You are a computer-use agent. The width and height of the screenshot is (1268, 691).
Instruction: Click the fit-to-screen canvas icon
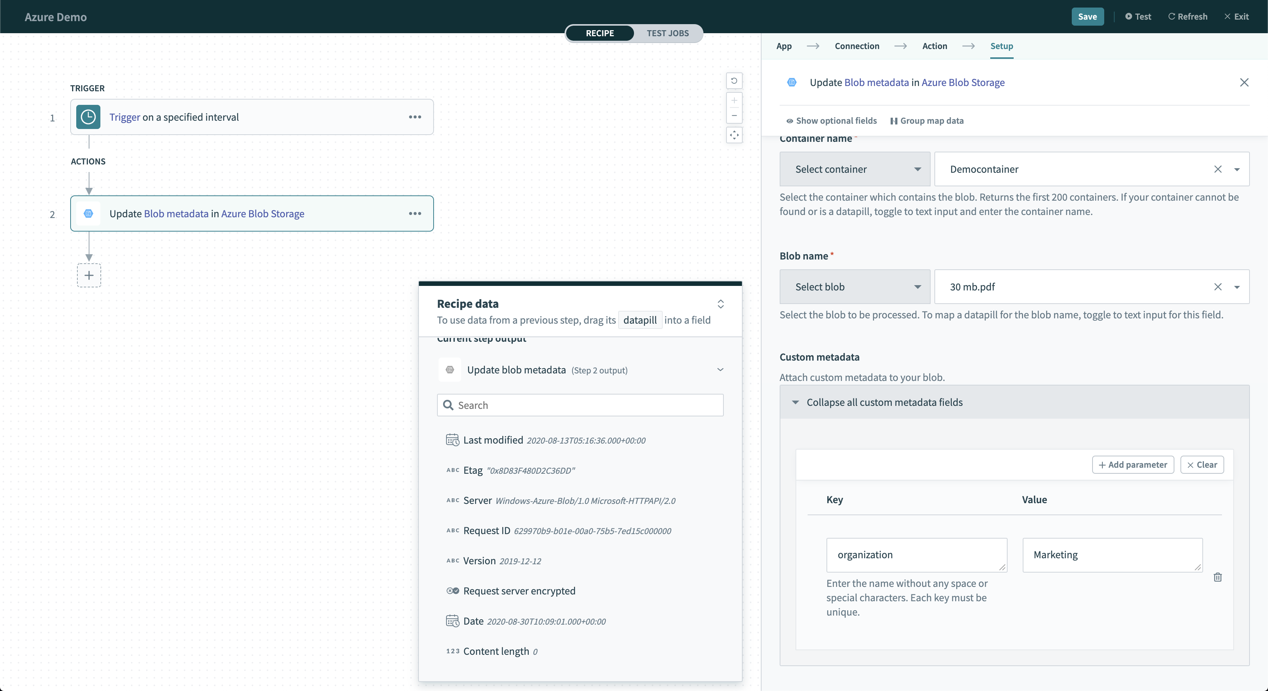coord(734,135)
